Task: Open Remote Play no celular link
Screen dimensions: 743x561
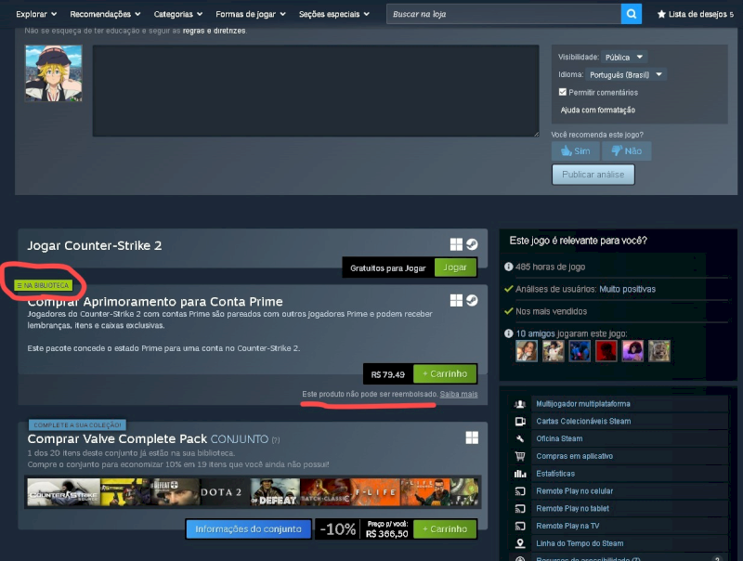Action: click(574, 491)
